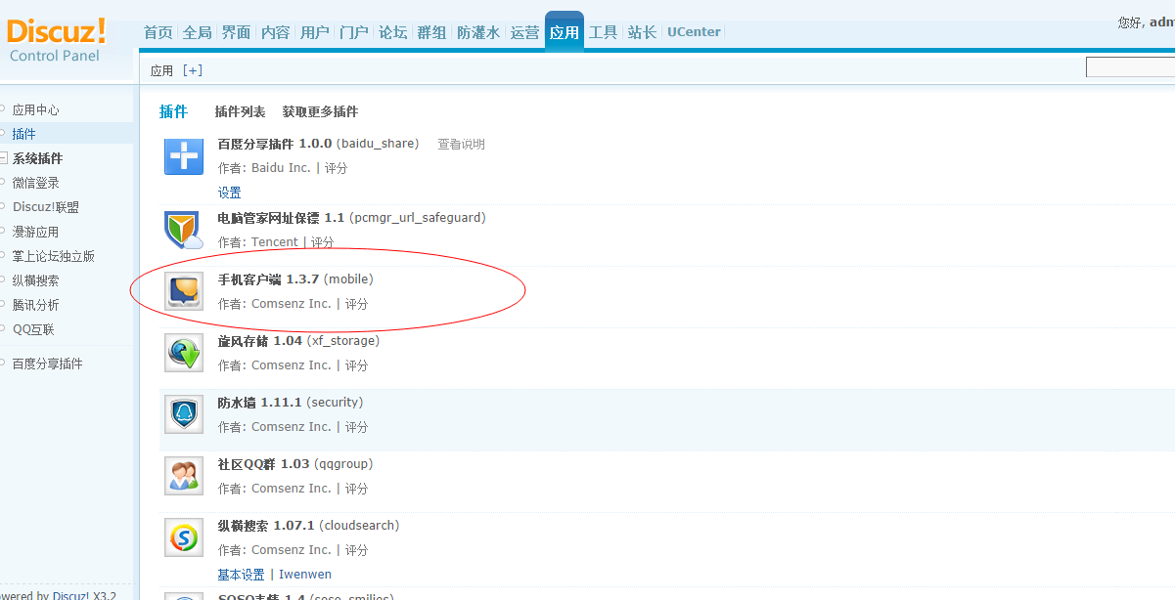
Task: Click Iwenwen under the cloudsearch plugin
Action: click(x=305, y=575)
